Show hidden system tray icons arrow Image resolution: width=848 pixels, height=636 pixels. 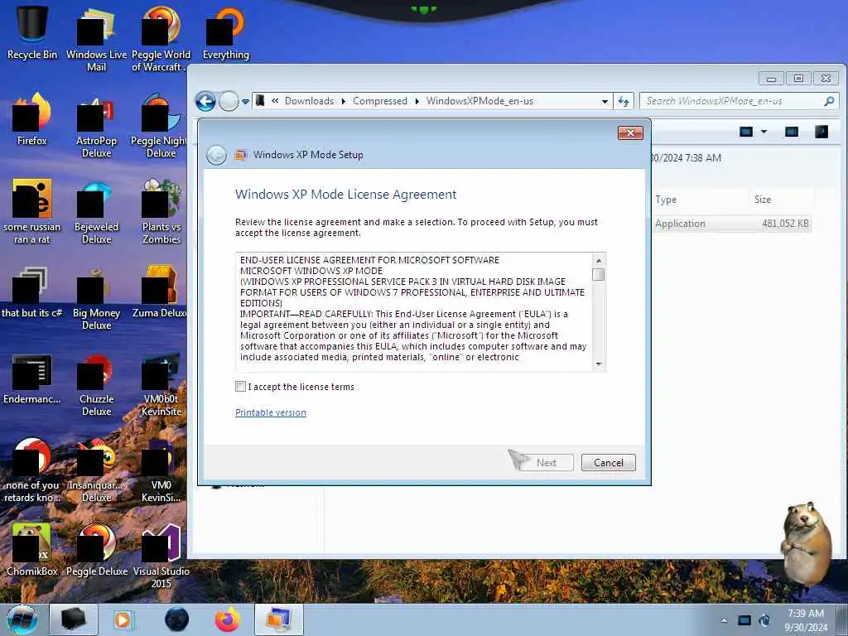[724, 621]
